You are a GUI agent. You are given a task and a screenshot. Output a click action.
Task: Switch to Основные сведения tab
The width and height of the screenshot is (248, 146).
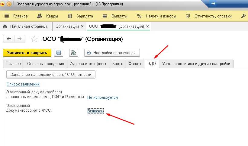pyautogui.click(x=46, y=64)
